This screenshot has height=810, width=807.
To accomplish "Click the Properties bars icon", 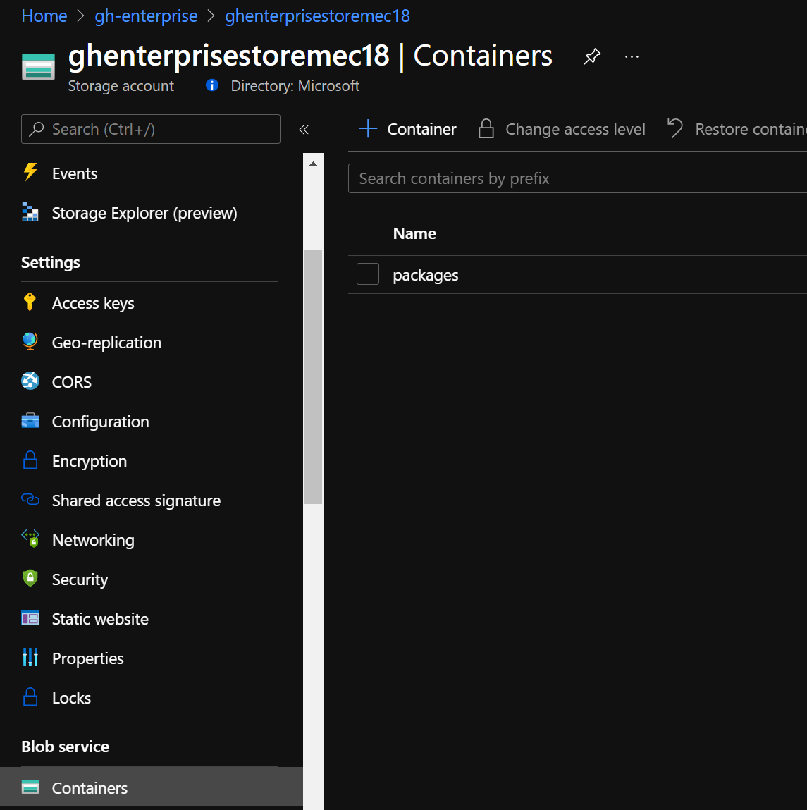I will tap(30, 657).
